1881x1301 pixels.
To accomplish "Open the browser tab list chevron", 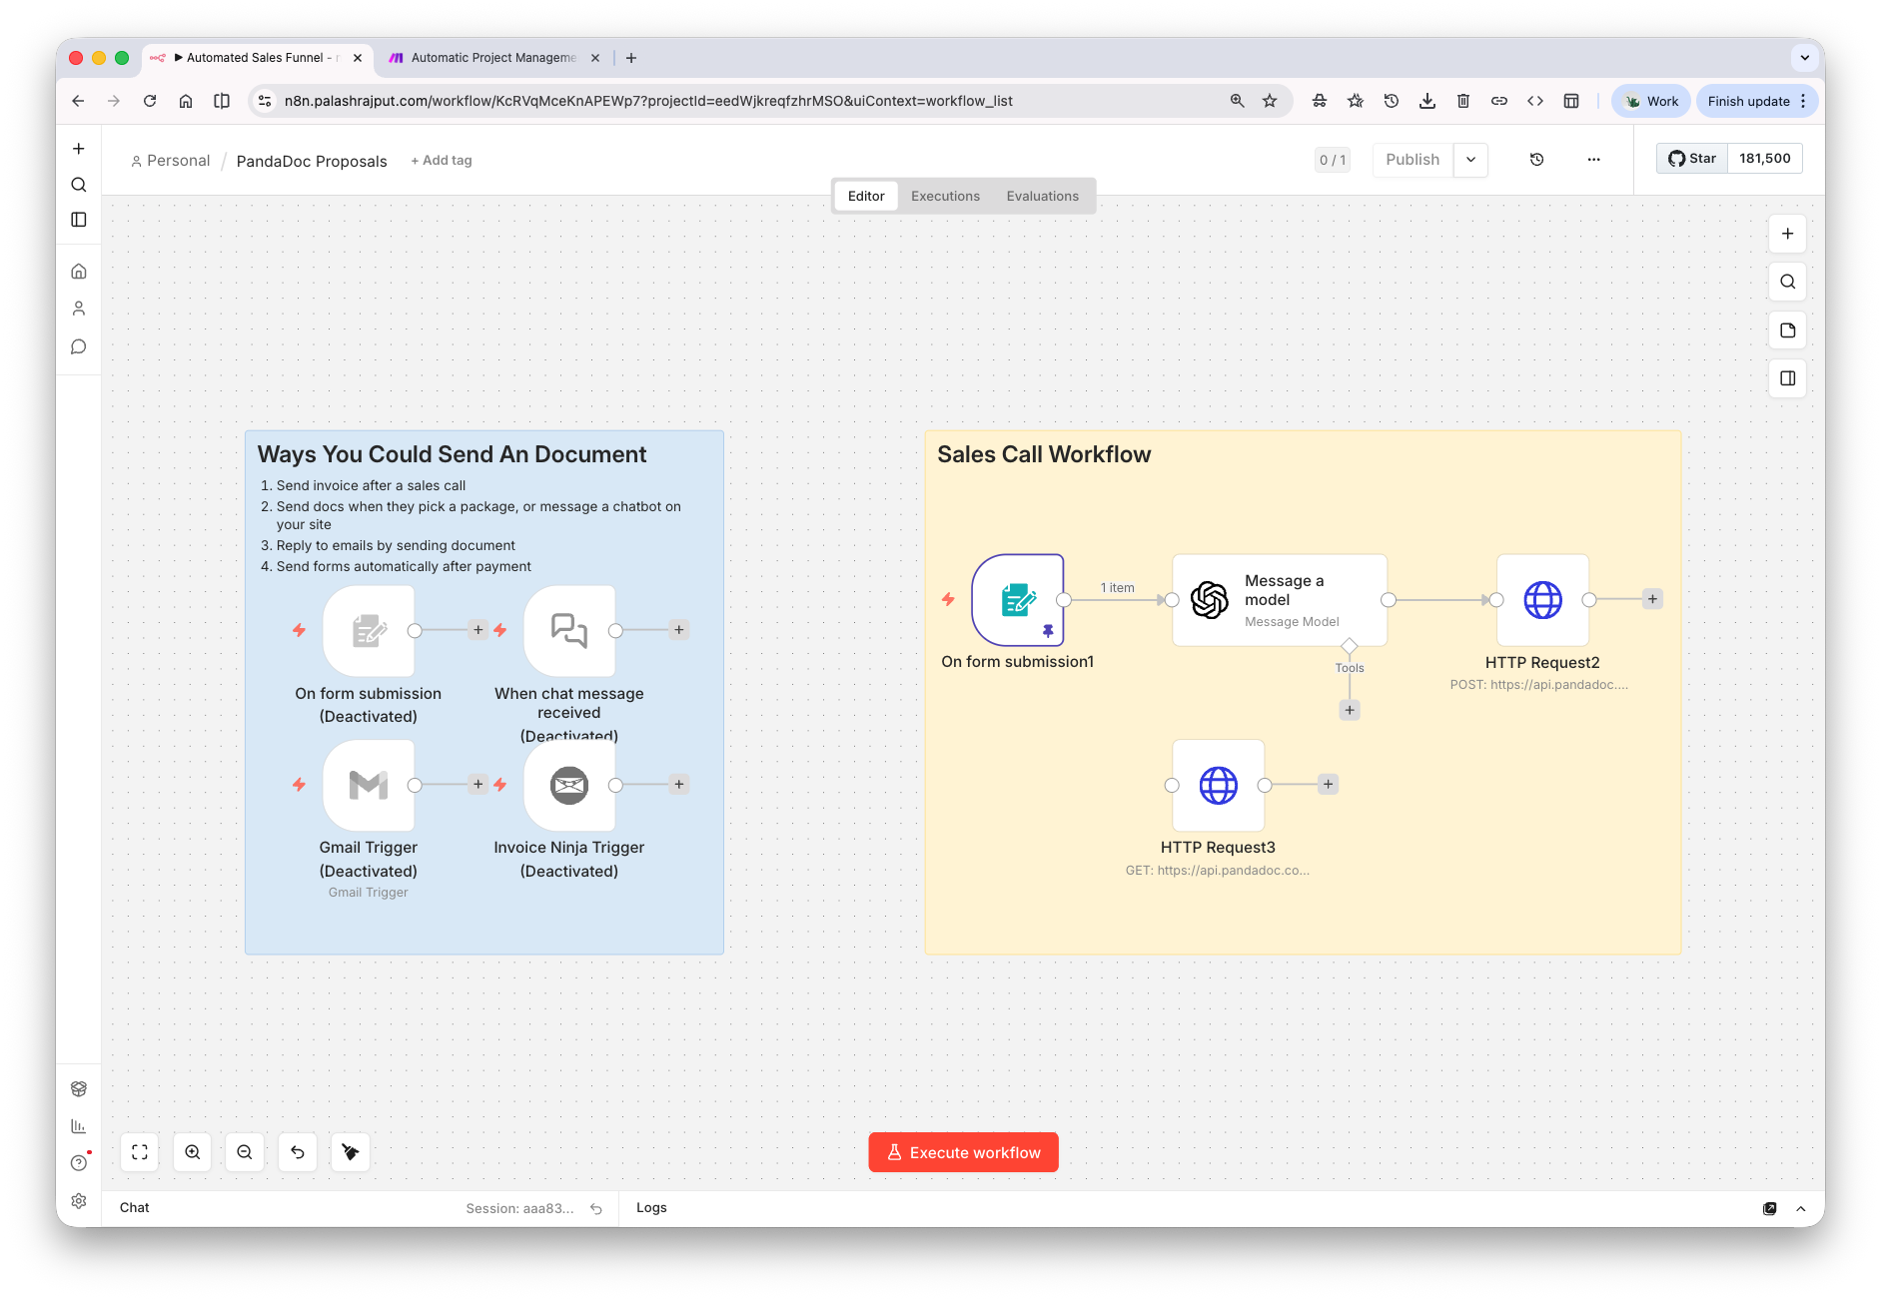I will click(x=1805, y=57).
